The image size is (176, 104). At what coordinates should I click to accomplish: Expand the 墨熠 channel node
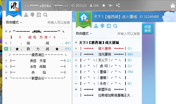(x=76, y=72)
